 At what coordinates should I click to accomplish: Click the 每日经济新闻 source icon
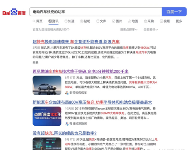coord(67,124)
